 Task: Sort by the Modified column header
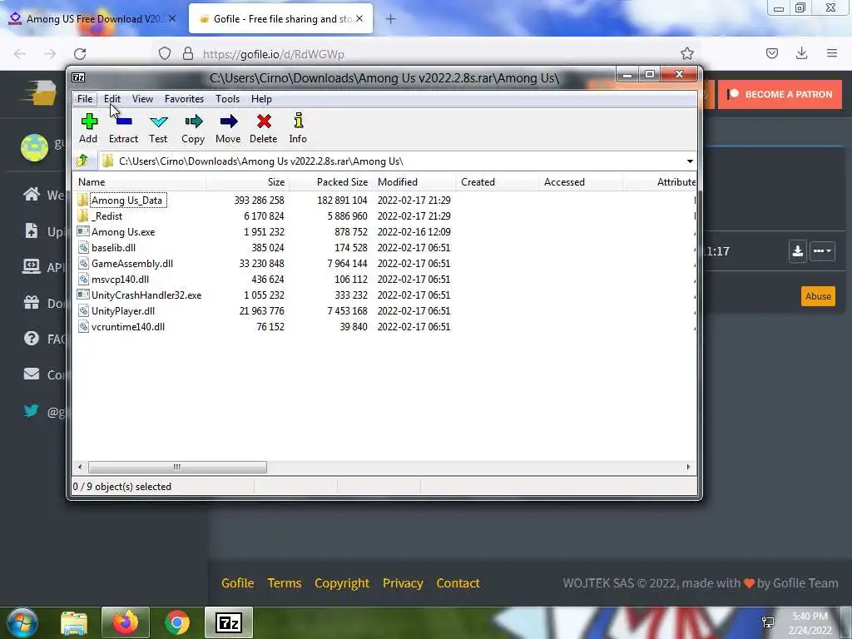tap(414, 182)
